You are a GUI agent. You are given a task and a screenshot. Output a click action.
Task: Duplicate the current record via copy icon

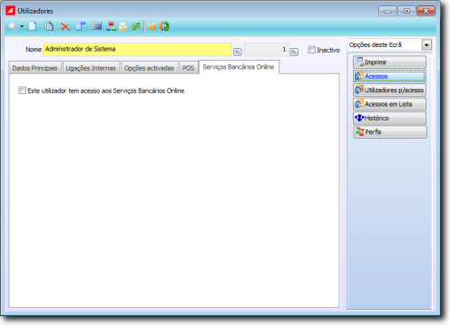coord(49,26)
